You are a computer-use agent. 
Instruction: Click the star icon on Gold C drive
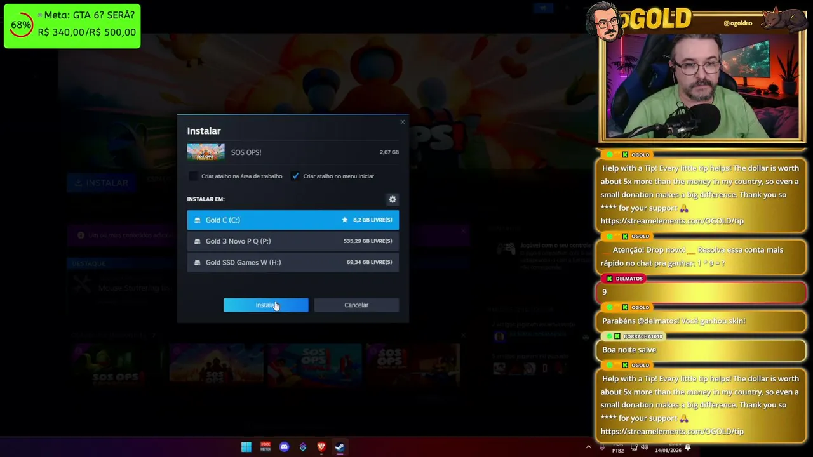coord(345,220)
